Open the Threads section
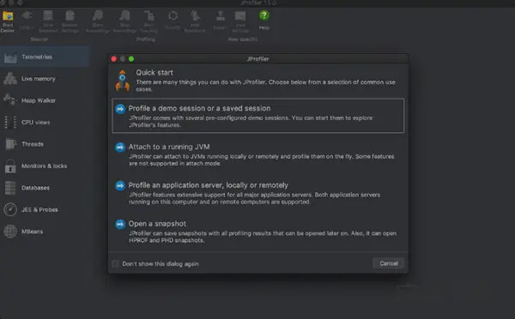515x319 pixels. 45,144
